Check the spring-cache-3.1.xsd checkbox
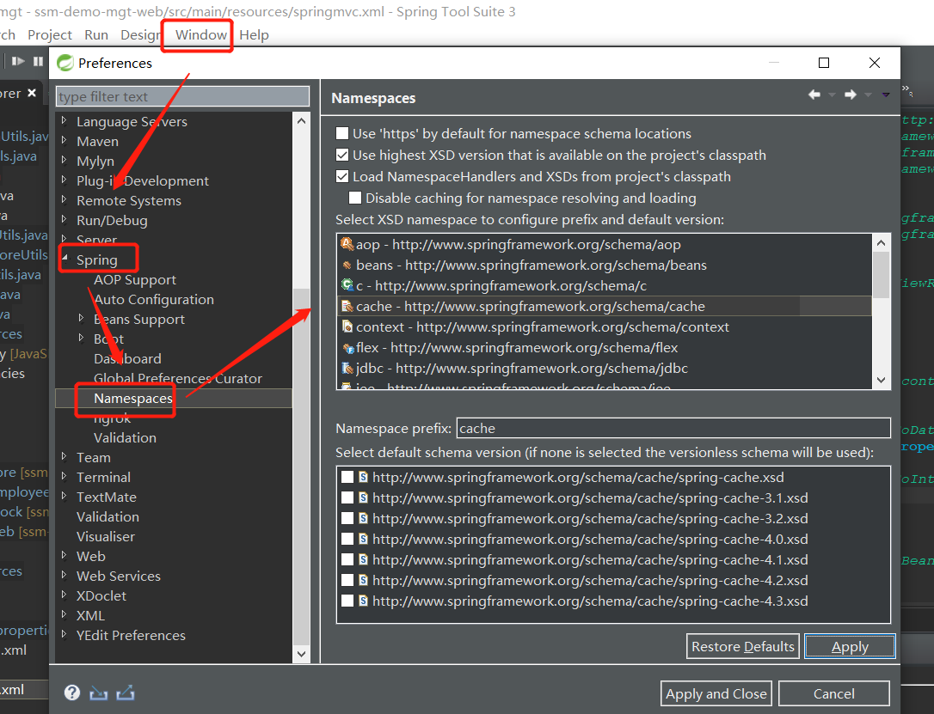The height and width of the screenshot is (714, 934). pyautogui.click(x=347, y=498)
